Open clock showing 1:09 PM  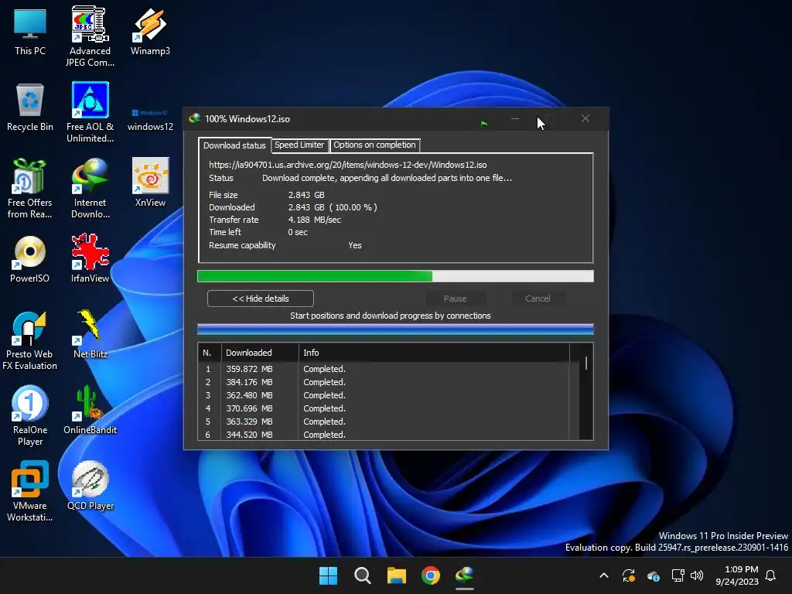(x=737, y=575)
